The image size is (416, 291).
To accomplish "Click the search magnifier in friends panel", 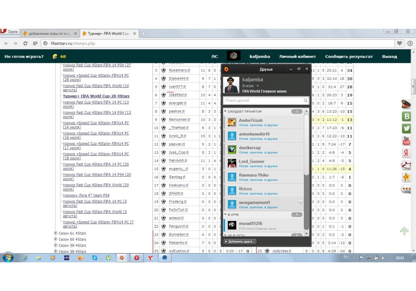I will point(306,101).
